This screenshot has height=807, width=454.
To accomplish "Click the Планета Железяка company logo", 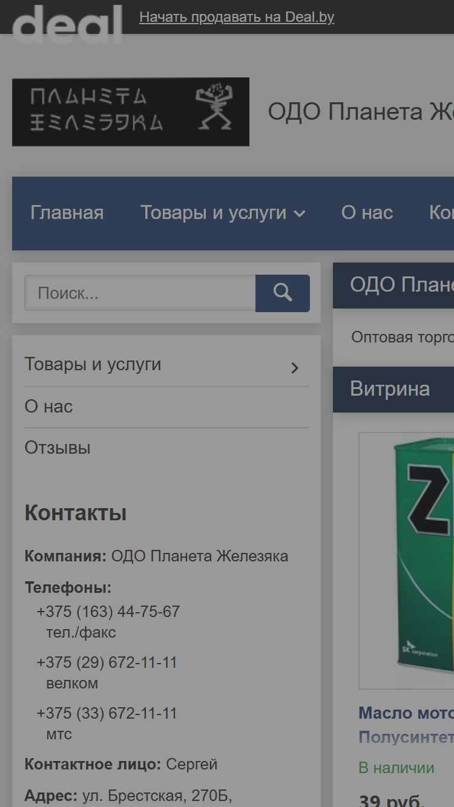I will (131, 111).
